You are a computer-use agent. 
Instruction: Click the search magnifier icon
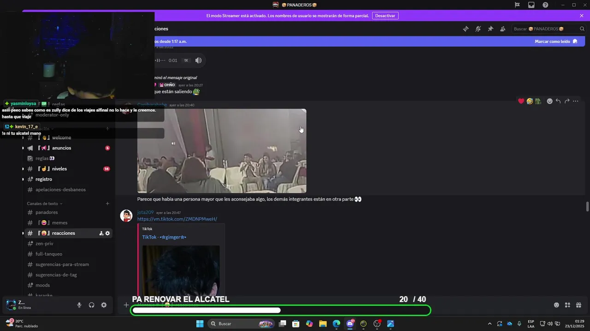(582, 29)
